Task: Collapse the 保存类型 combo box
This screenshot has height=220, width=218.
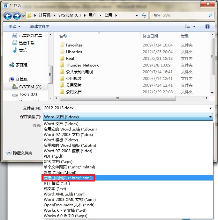Action: click(x=210, y=117)
